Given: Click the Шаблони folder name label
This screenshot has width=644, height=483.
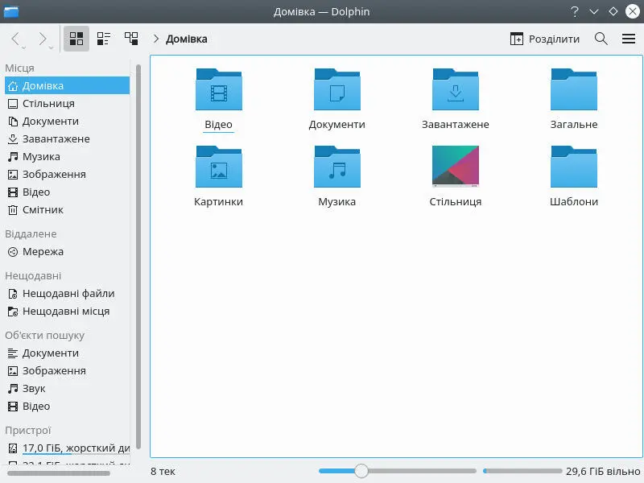Looking at the screenshot, I should [574, 202].
